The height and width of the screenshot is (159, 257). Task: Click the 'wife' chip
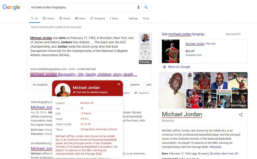pyautogui.click(x=148, y=85)
